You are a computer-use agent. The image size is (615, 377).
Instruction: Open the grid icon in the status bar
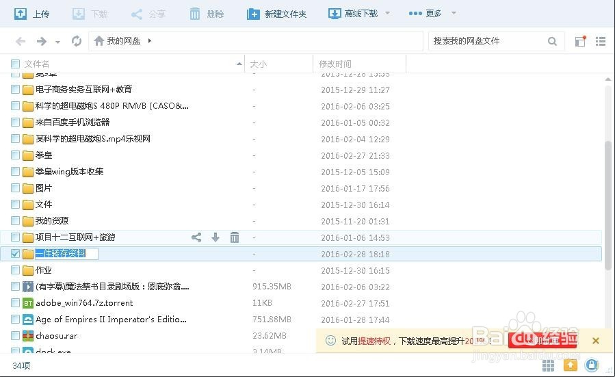(x=549, y=365)
